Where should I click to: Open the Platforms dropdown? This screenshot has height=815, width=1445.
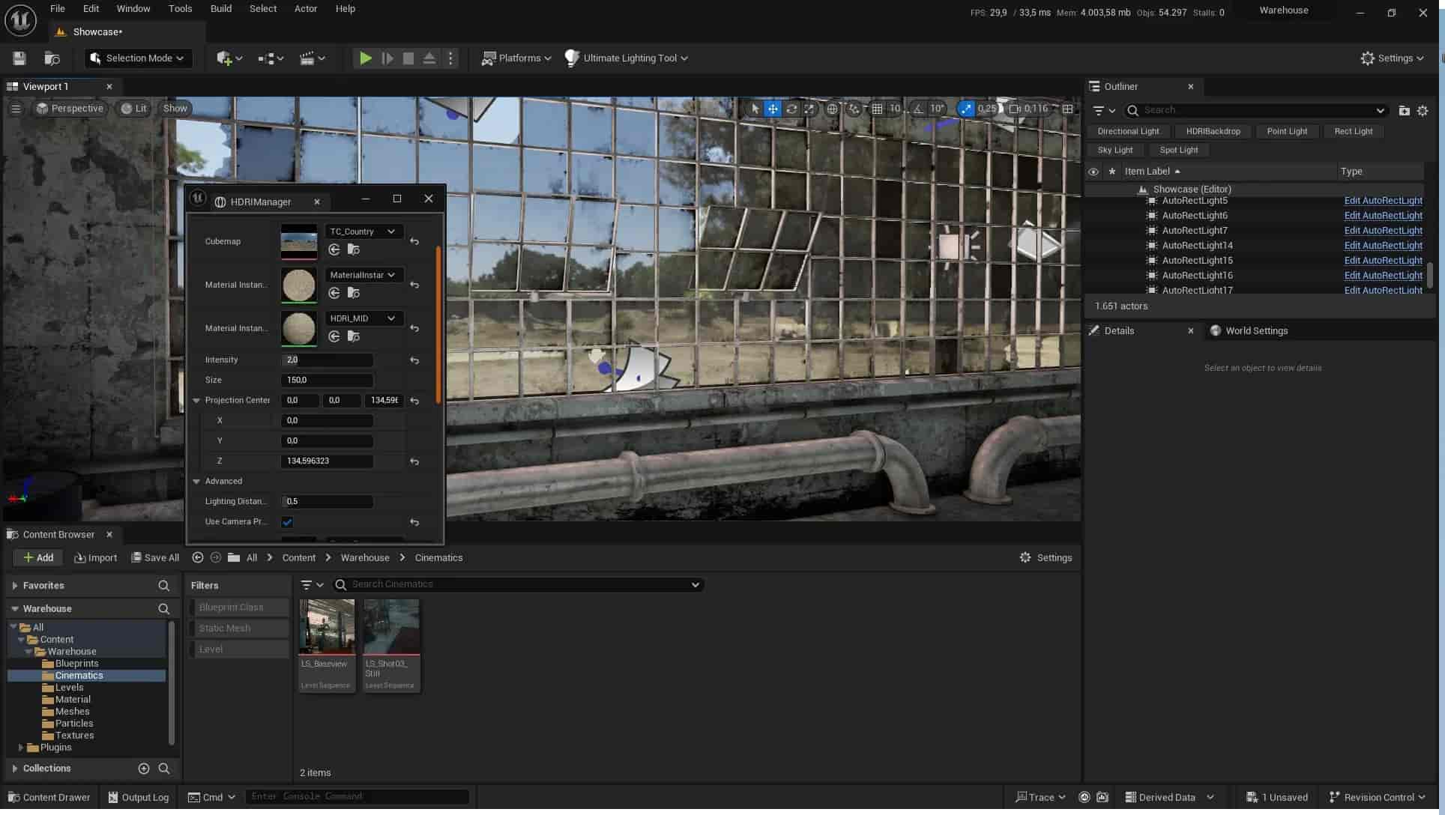tap(516, 58)
